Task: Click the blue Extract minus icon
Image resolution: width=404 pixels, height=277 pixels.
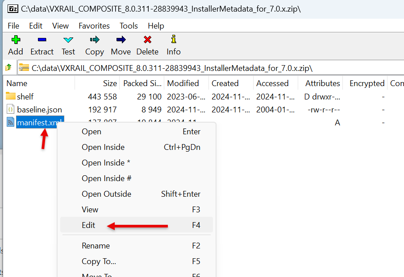Action: tap(42, 40)
